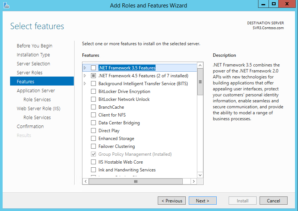This screenshot has height=211, width=298.
Task: Click the Next button
Action: tap(203, 201)
